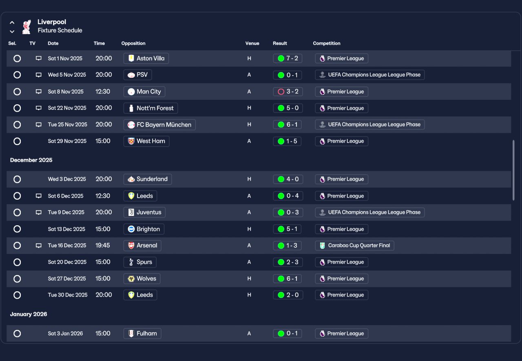Click TV icon for Sat 6 Dec Leeds match

(x=39, y=196)
